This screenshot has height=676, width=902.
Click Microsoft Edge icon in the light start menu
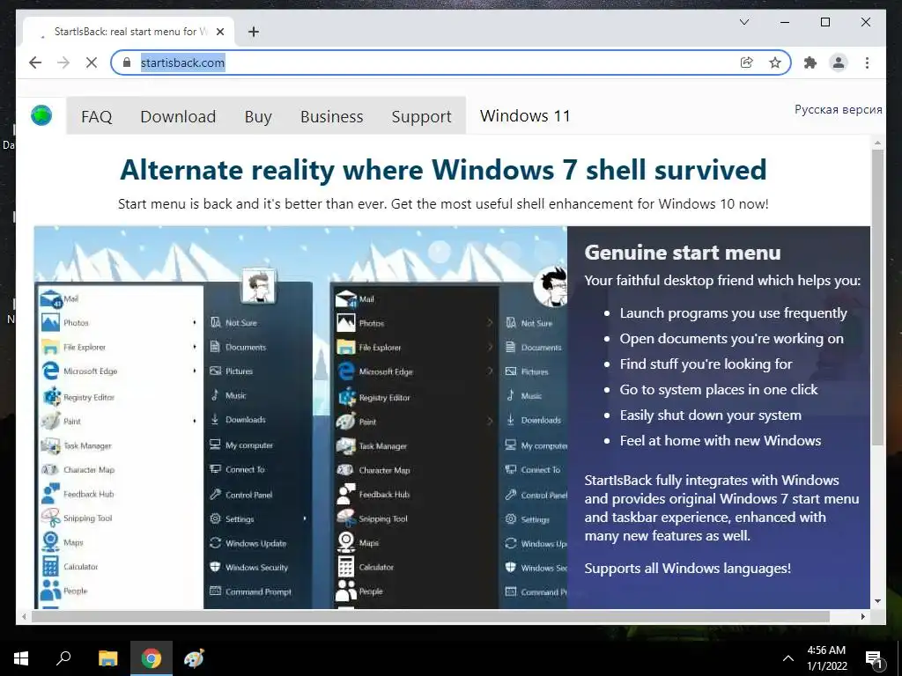pos(50,371)
